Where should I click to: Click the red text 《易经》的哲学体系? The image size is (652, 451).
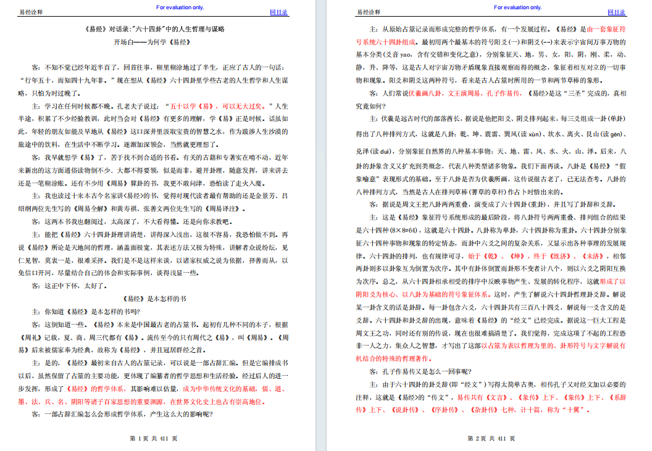tap(93, 389)
